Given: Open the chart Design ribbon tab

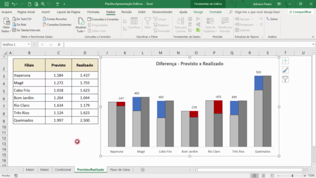Looking at the screenshot, I should 198,12.
